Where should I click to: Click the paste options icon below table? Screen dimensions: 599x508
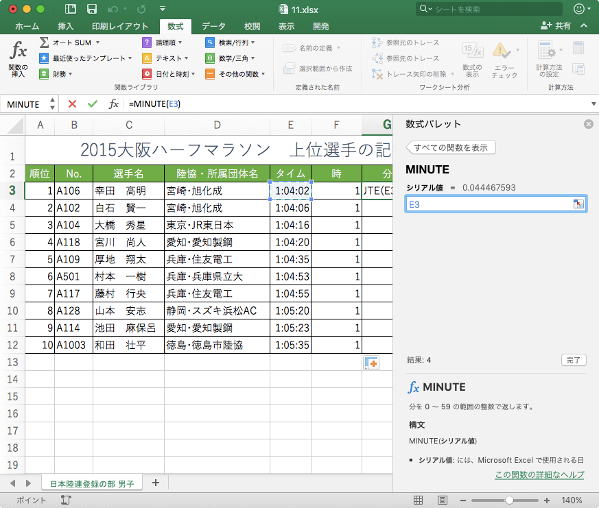[x=371, y=363]
